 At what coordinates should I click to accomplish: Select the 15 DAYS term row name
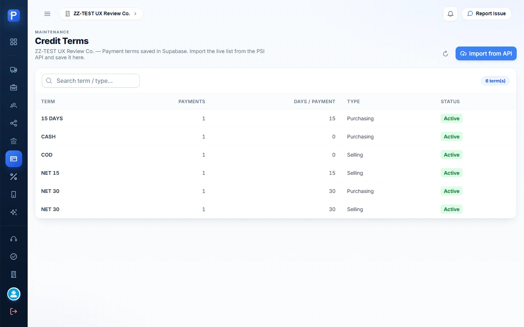52,118
